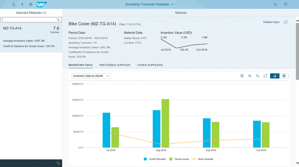299x167 pixels.
Task: Open the help question mark icon
Action: [x=286, y=4]
